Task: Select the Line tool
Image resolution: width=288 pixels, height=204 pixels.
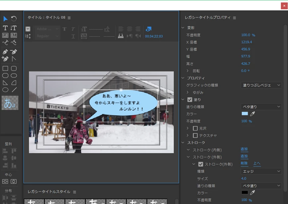Action: click(14, 90)
